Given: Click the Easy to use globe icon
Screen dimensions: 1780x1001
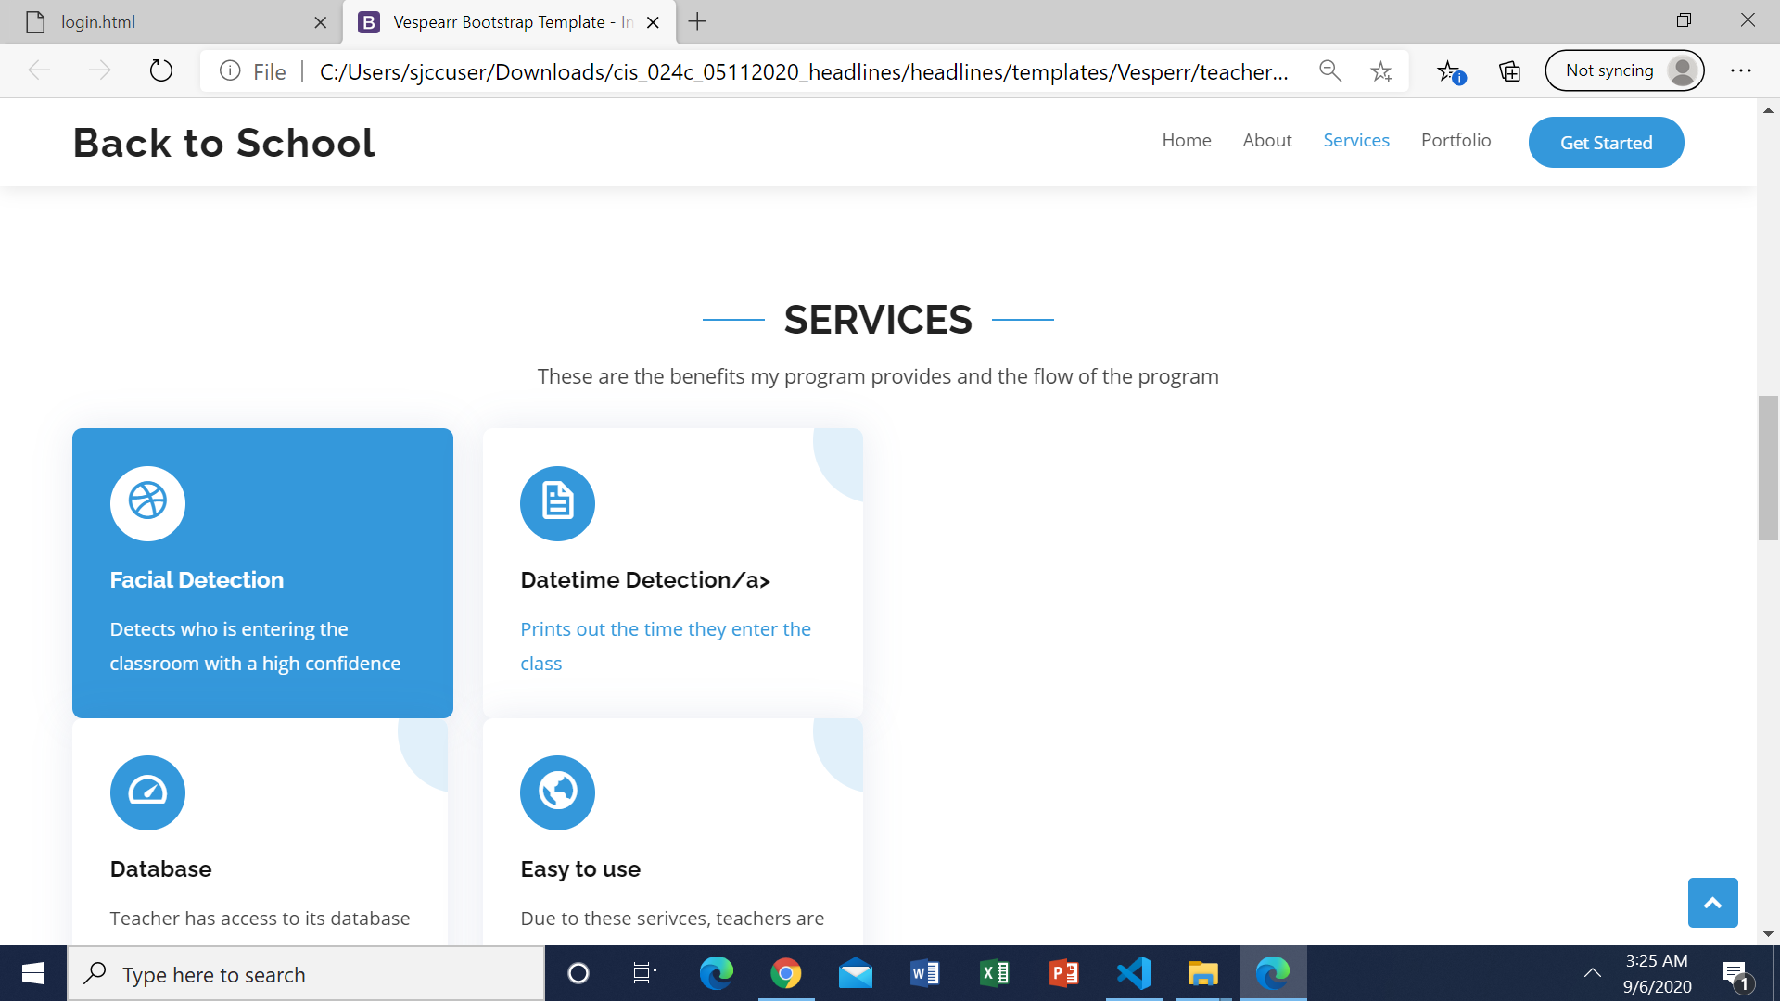Looking at the screenshot, I should point(557,792).
